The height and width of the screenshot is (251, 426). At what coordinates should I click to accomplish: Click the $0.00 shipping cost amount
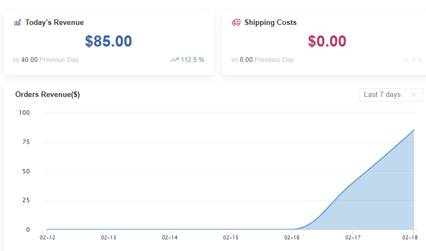click(x=327, y=42)
